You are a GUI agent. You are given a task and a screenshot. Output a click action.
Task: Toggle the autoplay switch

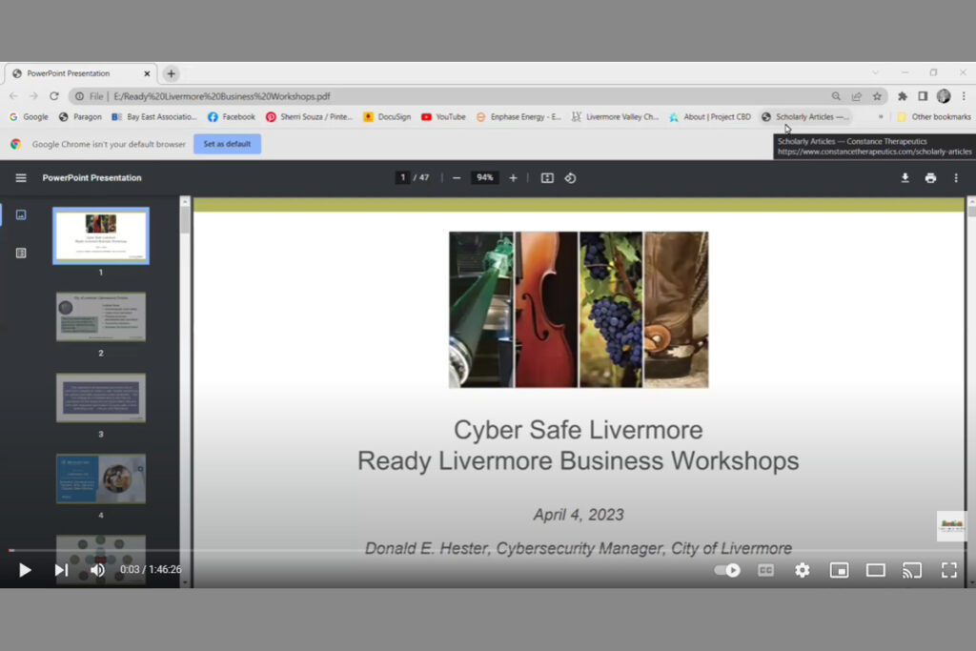pos(727,569)
